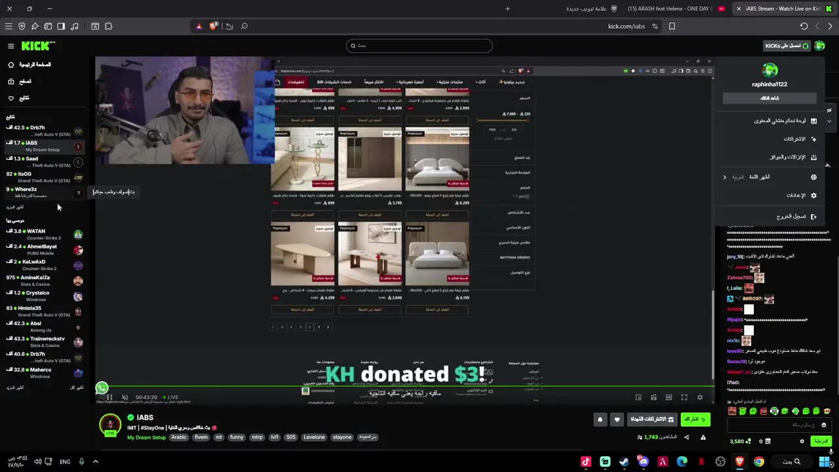Unmute the stream player volume

[x=125, y=397]
